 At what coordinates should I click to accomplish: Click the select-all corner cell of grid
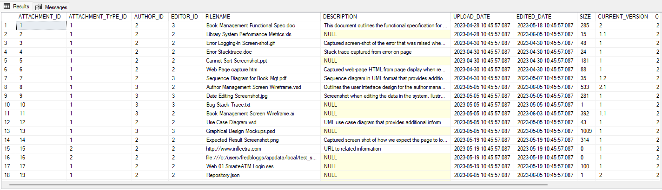[x=8, y=17]
